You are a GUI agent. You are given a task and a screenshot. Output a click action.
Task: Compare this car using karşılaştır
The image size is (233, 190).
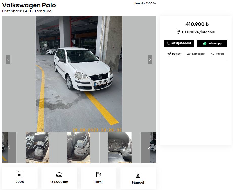196,54
